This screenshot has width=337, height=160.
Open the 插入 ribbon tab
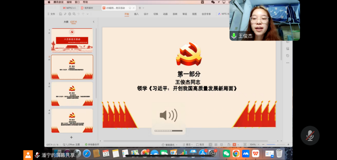136,14
